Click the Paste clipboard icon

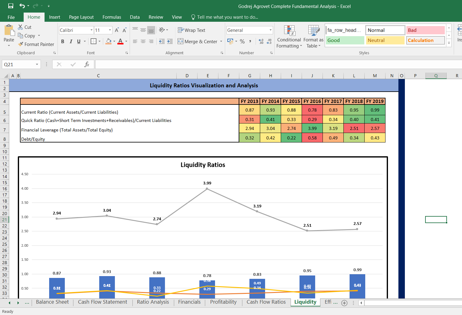9,31
